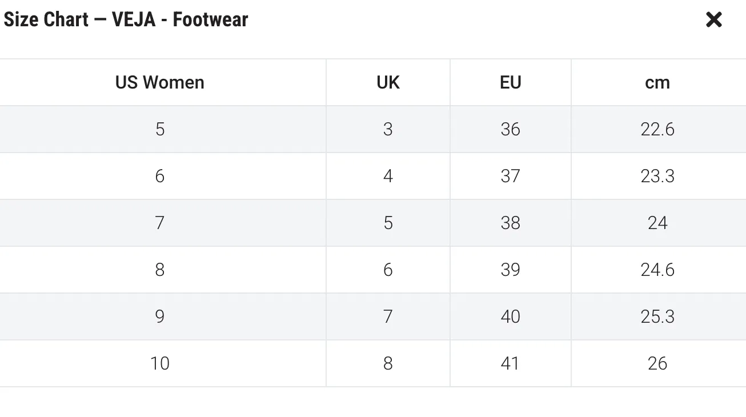
Task: Select US Women size 6 cell
Action: click(x=160, y=176)
